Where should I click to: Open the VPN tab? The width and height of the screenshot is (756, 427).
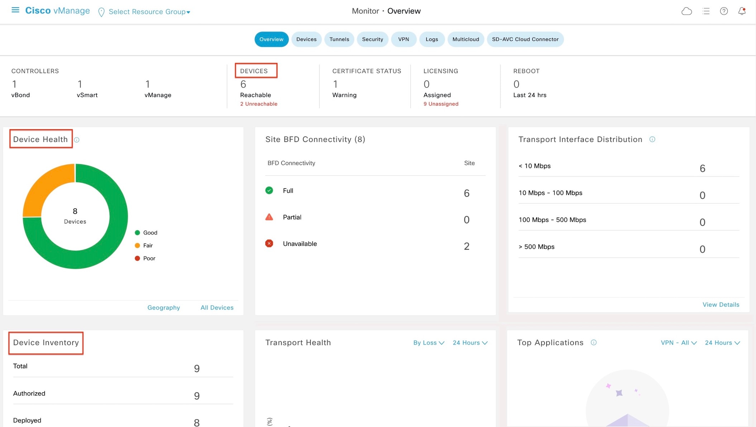[x=404, y=39]
